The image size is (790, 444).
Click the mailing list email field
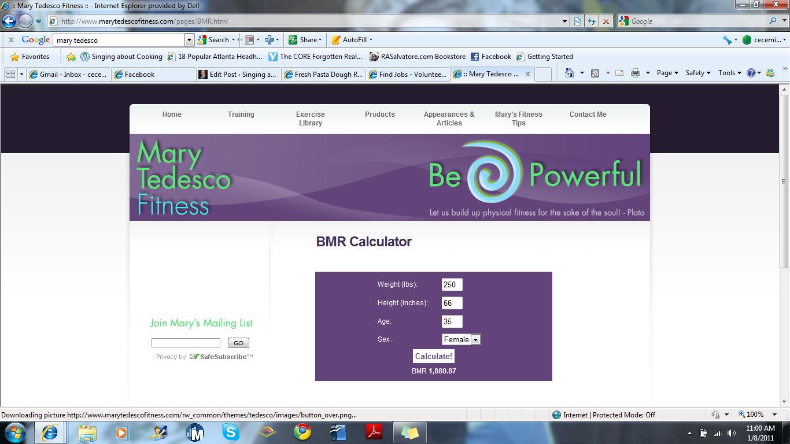186,343
